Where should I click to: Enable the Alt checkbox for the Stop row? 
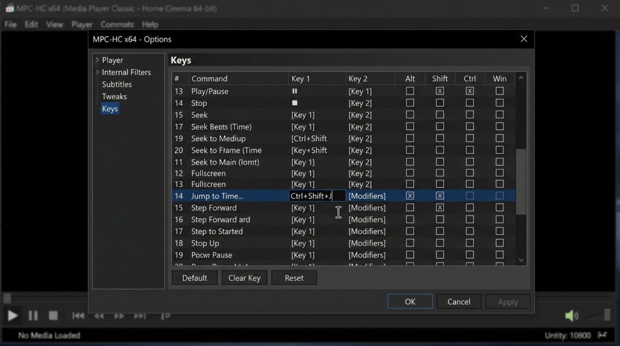pos(410,103)
